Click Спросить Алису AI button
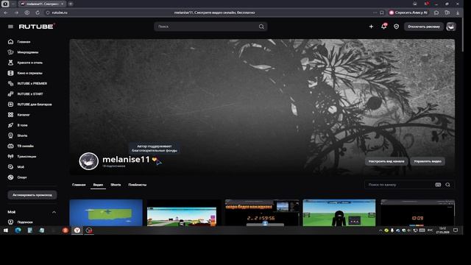 tap(408, 13)
